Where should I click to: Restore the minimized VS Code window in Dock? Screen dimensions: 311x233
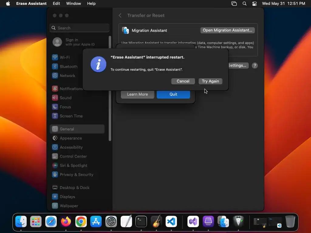tap(275, 222)
